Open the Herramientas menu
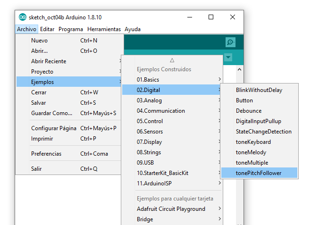 coord(104,29)
